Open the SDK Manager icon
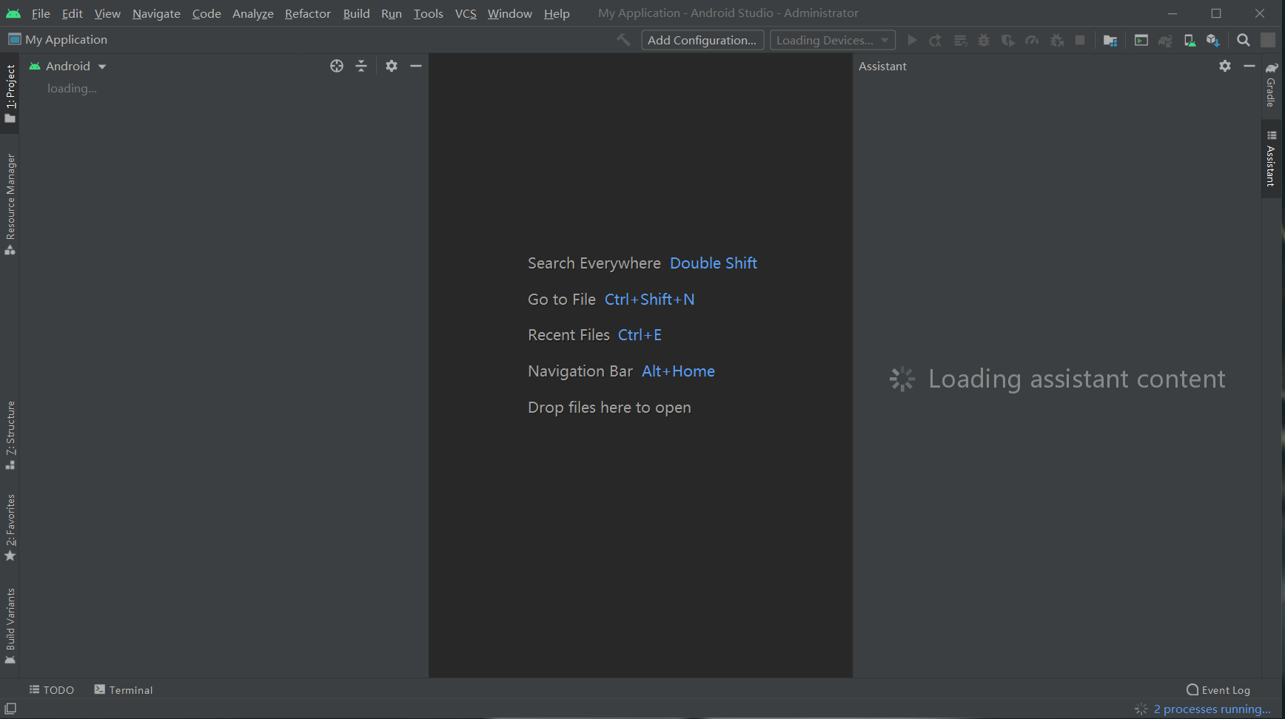Screen dimensions: 1285x719 coord(1212,40)
